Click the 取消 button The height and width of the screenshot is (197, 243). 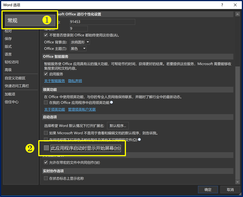tap(230, 190)
